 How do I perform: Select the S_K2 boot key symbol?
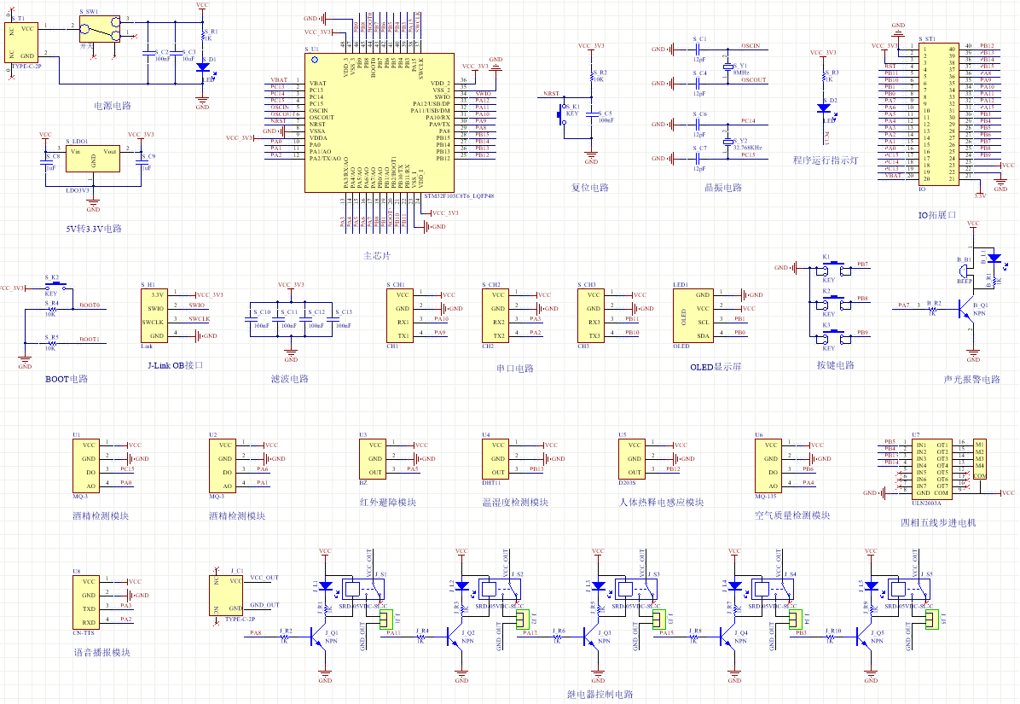click(55, 286)
